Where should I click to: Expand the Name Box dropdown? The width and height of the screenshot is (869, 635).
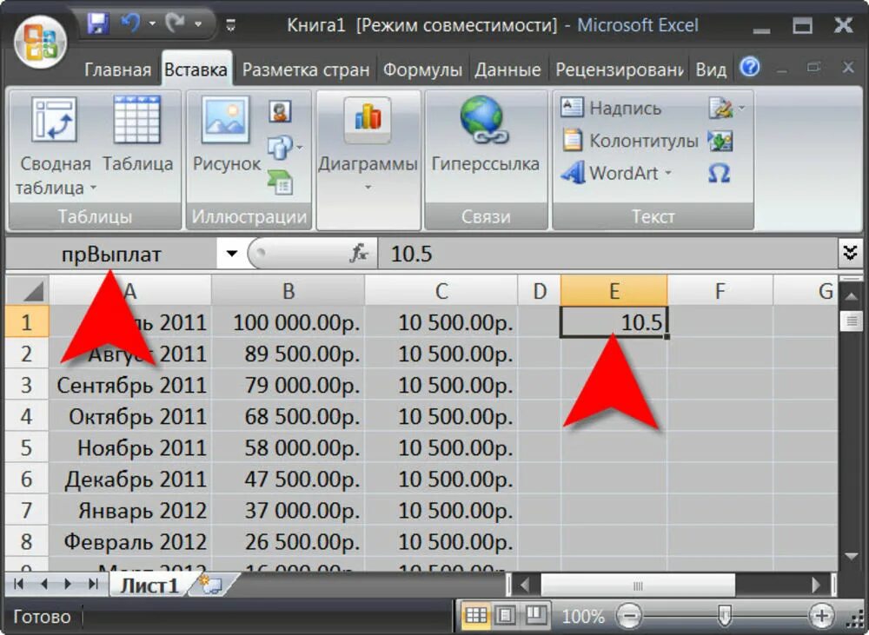231,255
